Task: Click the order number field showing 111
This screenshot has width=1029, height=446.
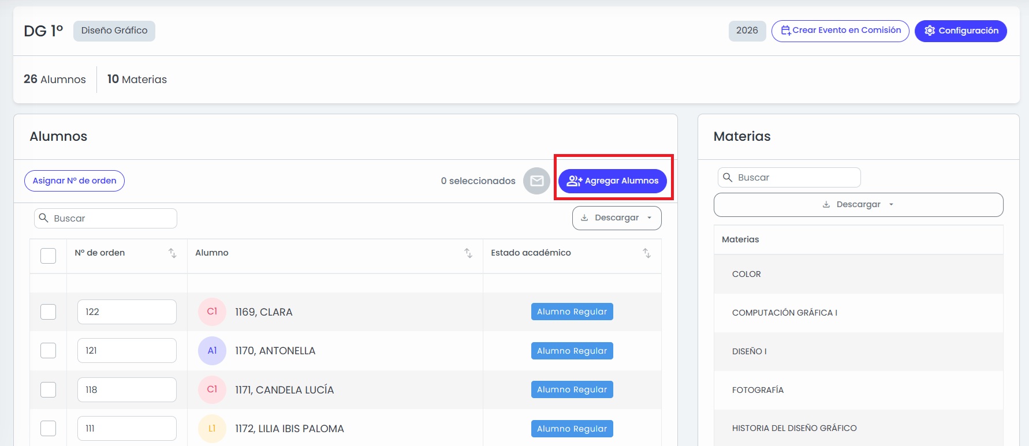Action: point(127,429)
